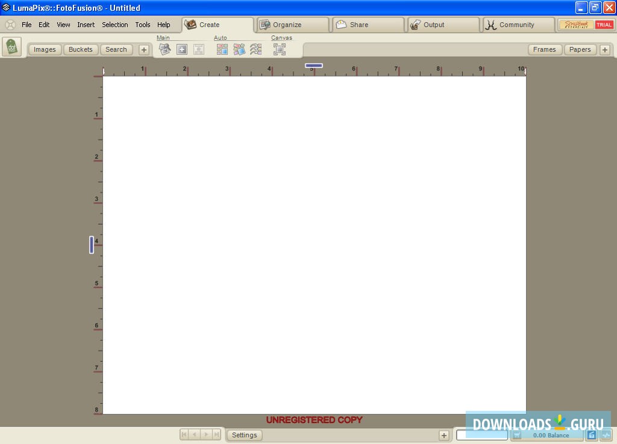Open the Tools menu

(x=142, y=25)
